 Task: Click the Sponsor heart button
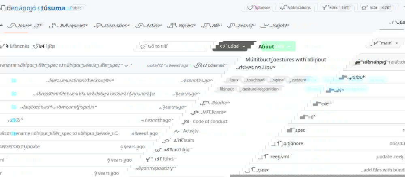coord(259,8)
